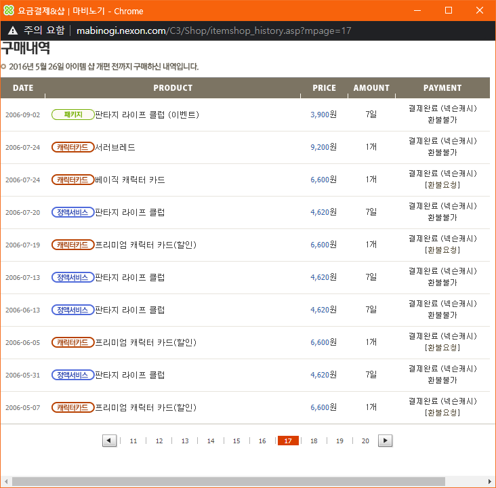This screenshot has width=496, height=488.
Task: Click 캐릭터카드 tag beside 베이직 캐릭터 카드
Action: point(73,180)
